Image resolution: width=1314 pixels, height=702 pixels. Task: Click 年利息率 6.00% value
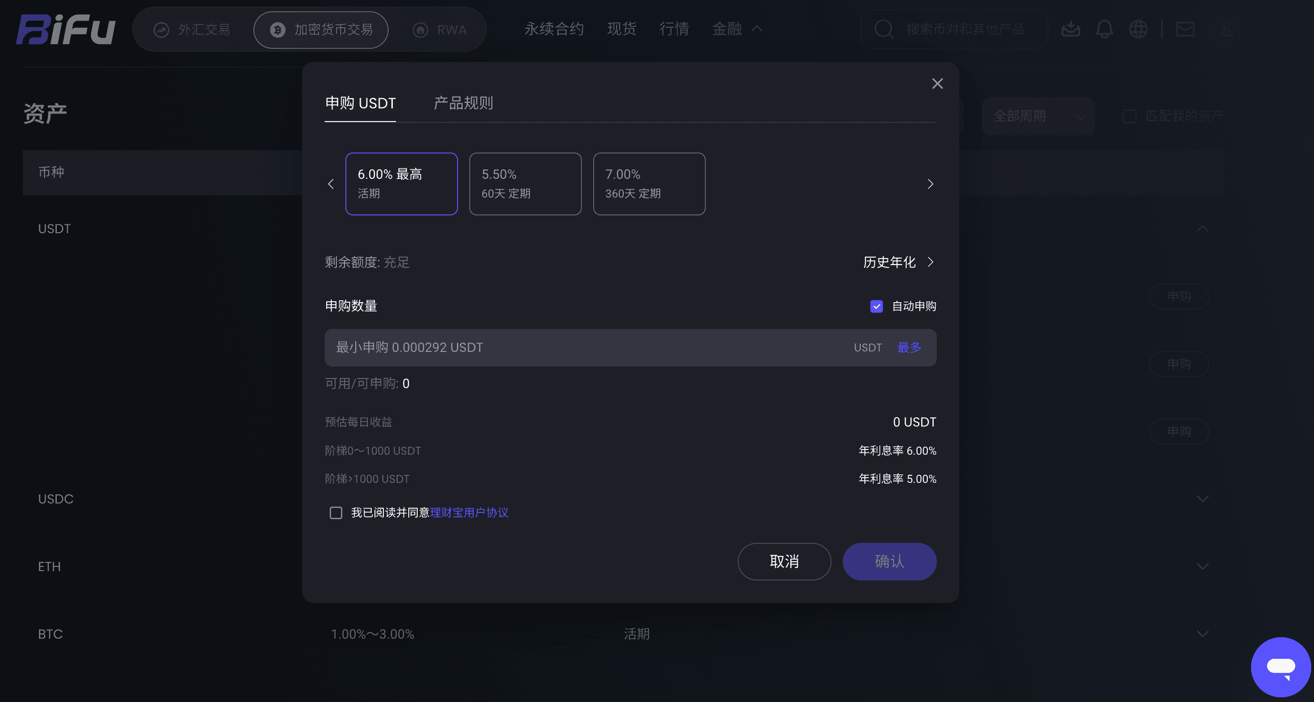(x=897, y=451)
